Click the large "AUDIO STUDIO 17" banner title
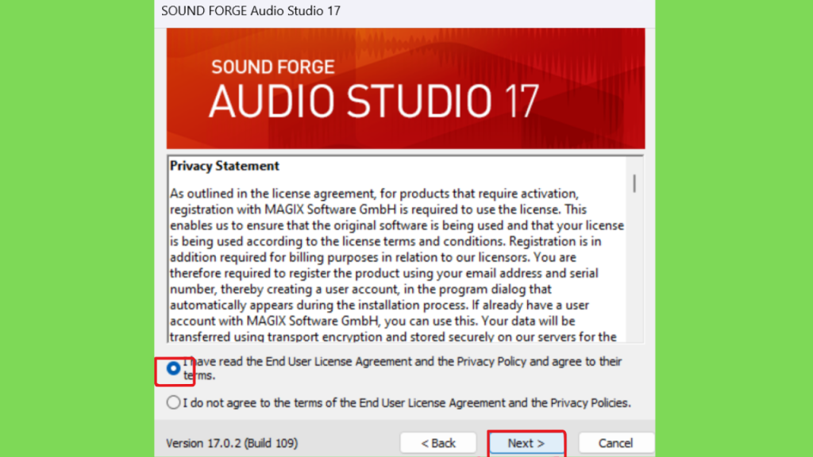Viewport: 813px width, 457px height. (374, 101)
